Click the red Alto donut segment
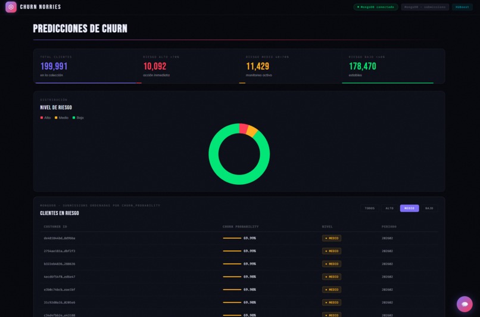Viewport: 480px width, 317px height. [244, 128]
